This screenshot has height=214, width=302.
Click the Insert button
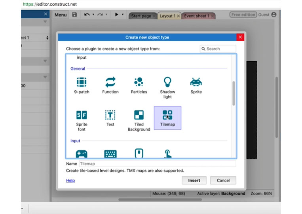point(194,180)
